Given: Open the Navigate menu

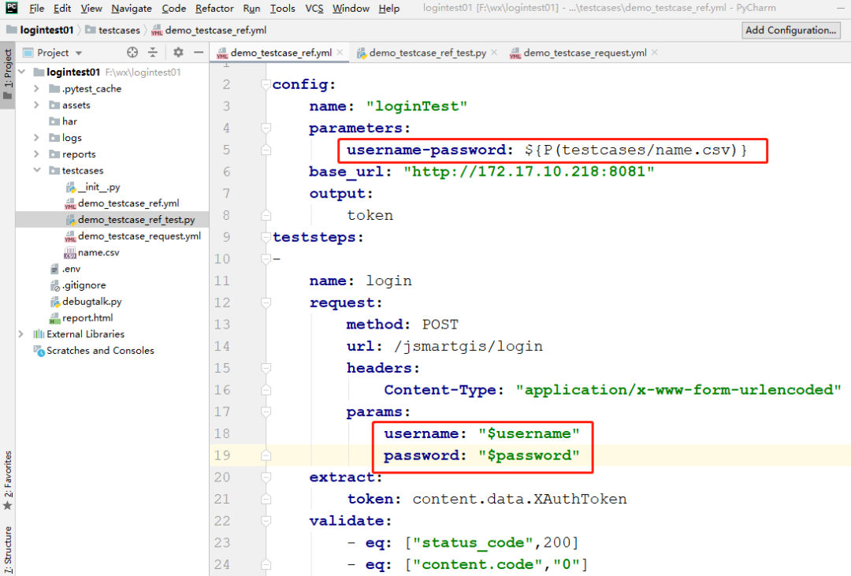Looking at the screenshot, I should pos(132,8).
